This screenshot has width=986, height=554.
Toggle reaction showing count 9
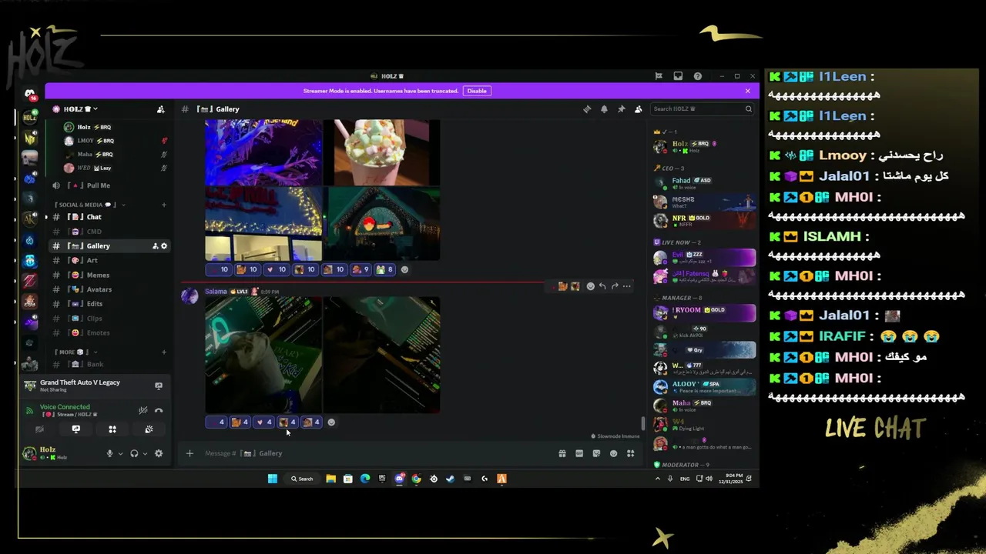pos(361,269)
